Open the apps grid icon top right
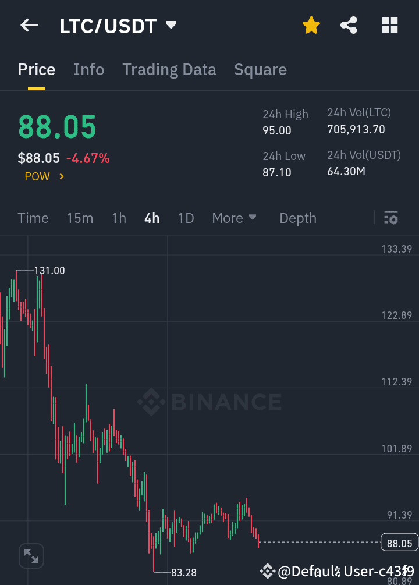 tap(389, 25)
